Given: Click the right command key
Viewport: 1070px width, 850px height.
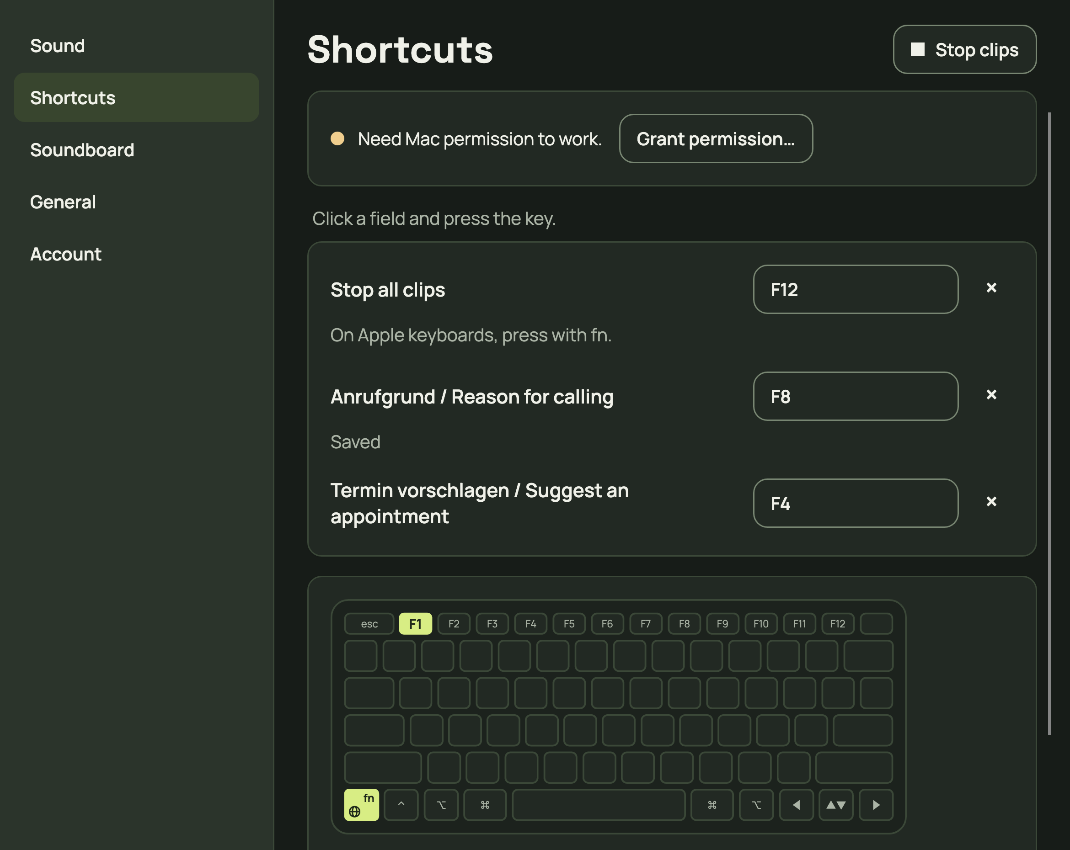Looking at the screenshot, I should pyautogui.click(x=712, y=805).
